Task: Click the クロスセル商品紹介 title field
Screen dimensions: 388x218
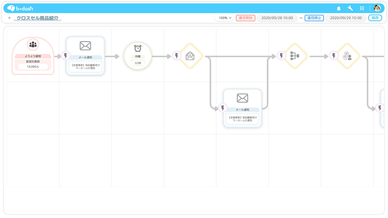Action: [x=39, y=18]
